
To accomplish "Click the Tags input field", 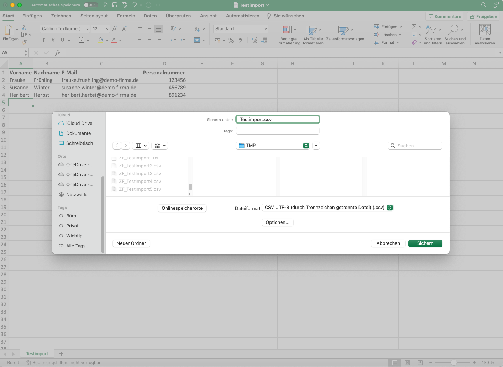I will pyautogui.click(x=278, y=131).
